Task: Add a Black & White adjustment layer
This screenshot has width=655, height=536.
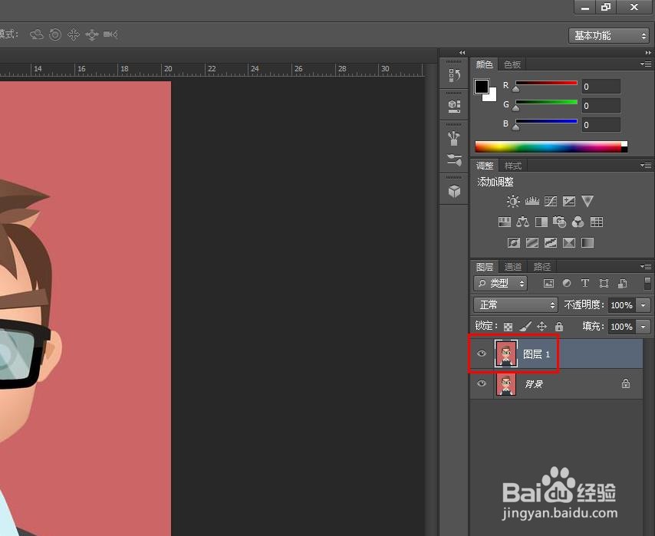Action: click(541, 222)
